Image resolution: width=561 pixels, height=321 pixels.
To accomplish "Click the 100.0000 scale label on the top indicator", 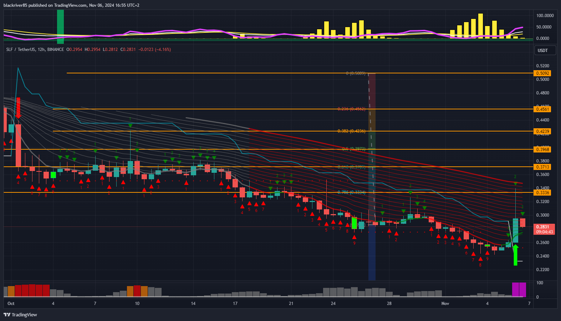I will (545, 16).
